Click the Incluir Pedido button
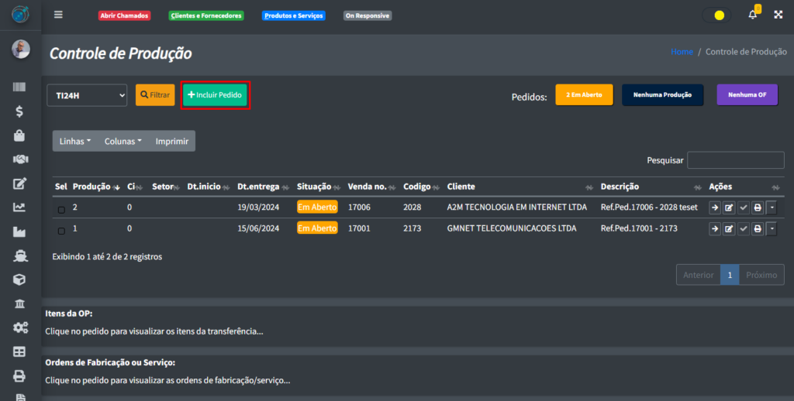Viewport: 794px width, 401px height. (x=216, y=94)
